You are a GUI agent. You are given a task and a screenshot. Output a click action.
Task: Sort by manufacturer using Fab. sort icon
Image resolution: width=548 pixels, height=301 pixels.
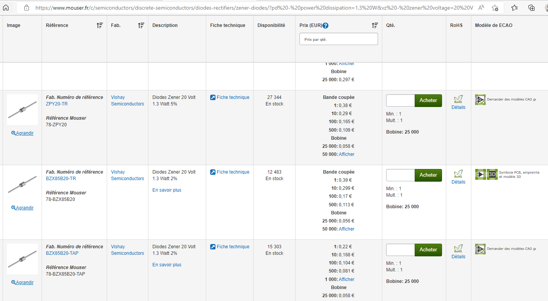coord(141,25)
